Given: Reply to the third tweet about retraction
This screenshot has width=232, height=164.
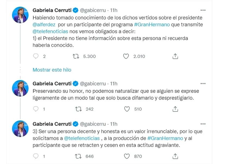Looking at the screenshot, I should (x=36, y=156).
